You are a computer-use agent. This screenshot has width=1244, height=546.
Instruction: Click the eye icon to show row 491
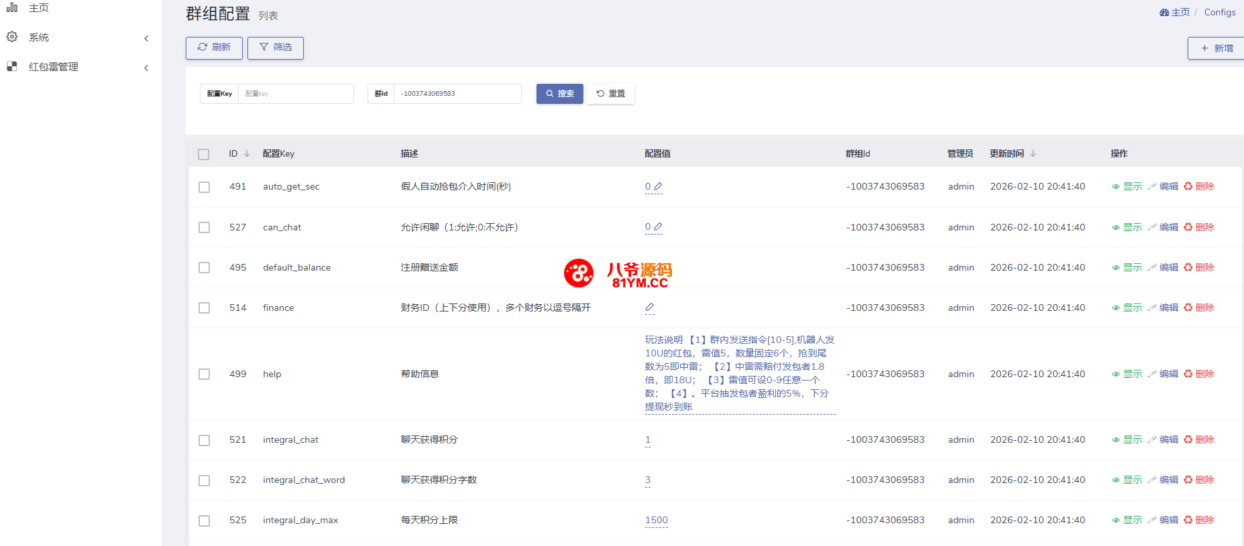click(1116, 187)
